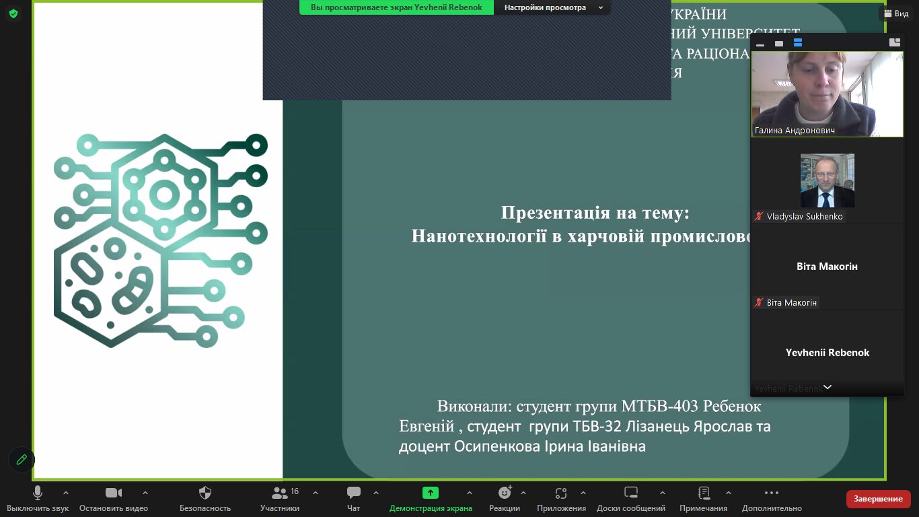Open the Безопасность shield menu

205,498
